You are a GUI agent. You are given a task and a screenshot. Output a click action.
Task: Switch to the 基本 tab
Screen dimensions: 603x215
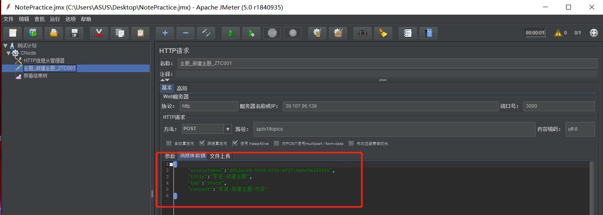point(167,88)
